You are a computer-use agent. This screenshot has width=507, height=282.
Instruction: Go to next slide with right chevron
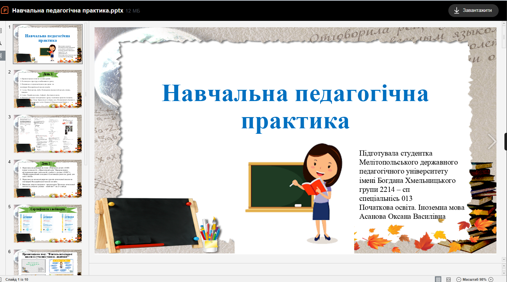pyautogui.click(x=491, y=141)
